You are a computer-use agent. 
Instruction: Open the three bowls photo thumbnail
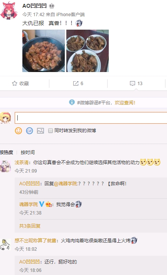coord(88,51)
